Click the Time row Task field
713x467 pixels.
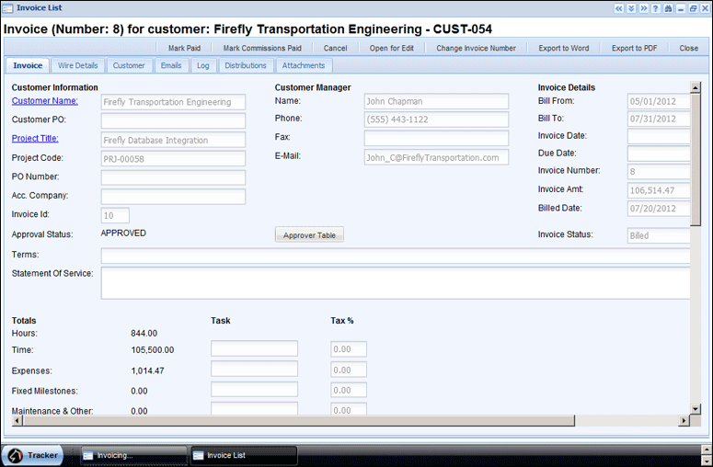coord(254,348)
